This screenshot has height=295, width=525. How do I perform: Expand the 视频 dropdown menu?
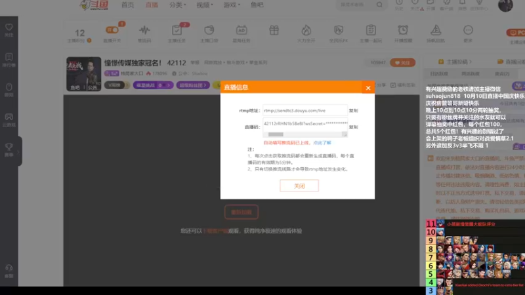point(205,5)
